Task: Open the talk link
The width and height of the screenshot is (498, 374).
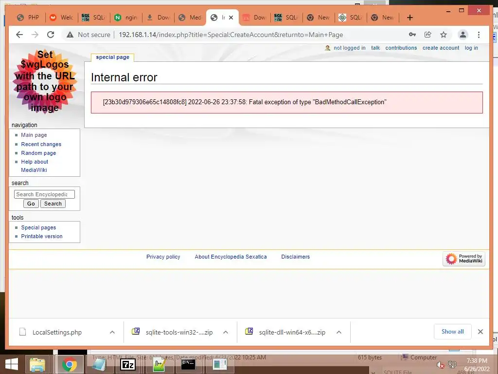Action: tap(375, 48)
